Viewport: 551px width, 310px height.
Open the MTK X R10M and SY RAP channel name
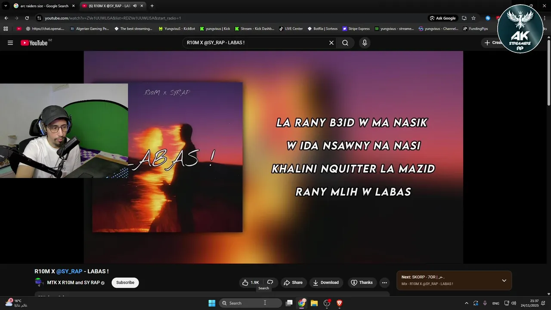73,282
